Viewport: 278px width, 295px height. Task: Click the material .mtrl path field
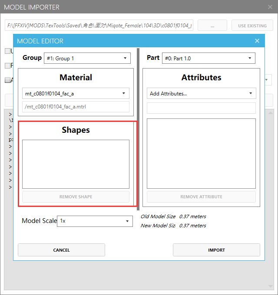(76, 107)
